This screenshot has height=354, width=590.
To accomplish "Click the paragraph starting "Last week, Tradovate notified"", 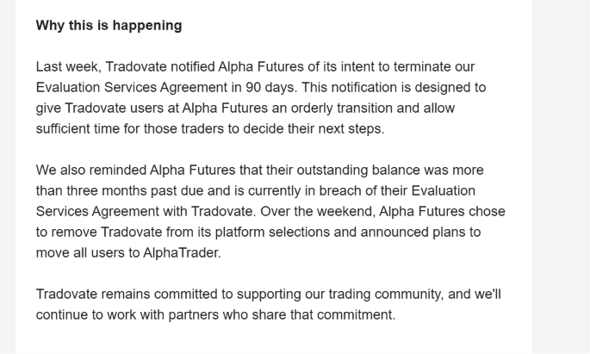I will click(x=261, y=97).
